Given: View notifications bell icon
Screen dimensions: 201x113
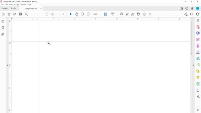Looking at the screenshot, I should pos(192,8).
